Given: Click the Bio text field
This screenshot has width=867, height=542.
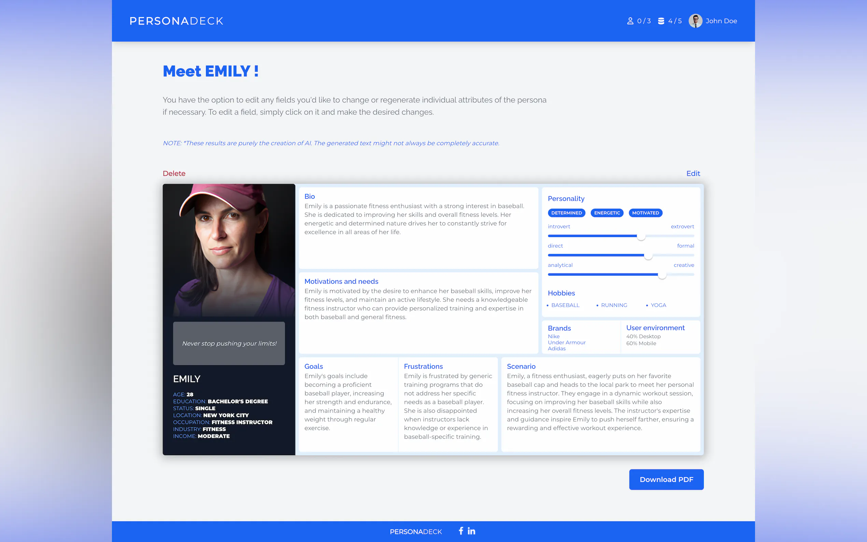Looking at the screenshot, I should coord(414,219).
